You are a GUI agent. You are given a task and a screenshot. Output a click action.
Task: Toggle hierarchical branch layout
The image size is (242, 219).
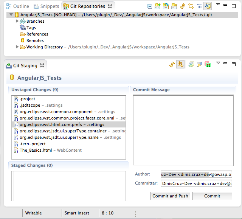pos(199,6)
